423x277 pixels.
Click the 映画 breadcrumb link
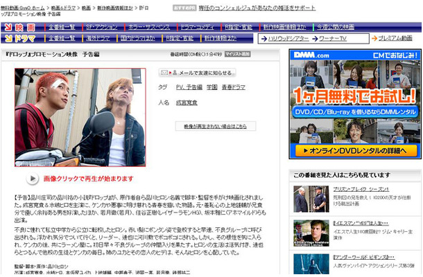pos(86,8)
